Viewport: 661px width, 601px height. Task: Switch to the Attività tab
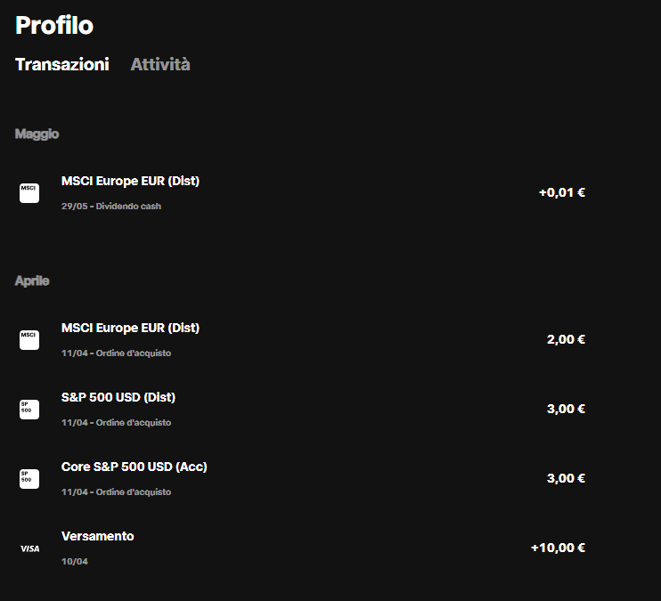pyautogui.click(x=160, y=64)
